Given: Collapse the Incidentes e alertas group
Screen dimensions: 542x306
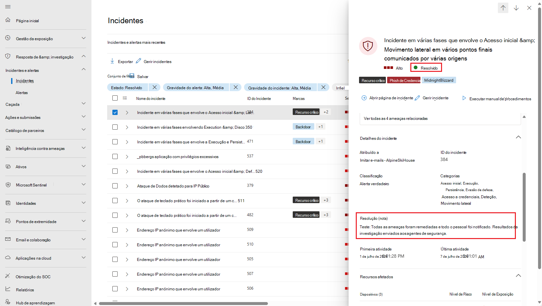Looking at the screenshot, I should (x=84, y=69).
